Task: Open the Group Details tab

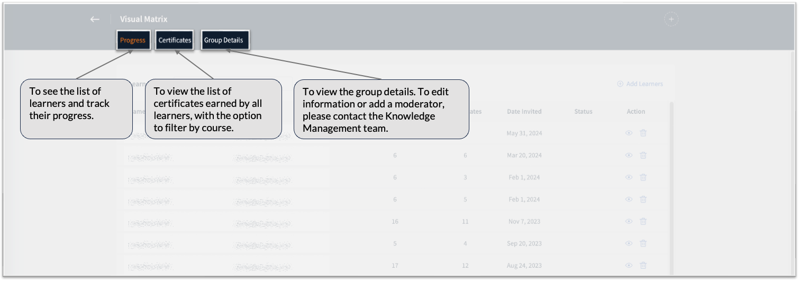Action: click(x=224, y=40)
